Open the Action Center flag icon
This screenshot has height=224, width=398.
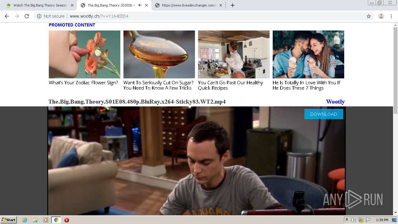[368, 220]
